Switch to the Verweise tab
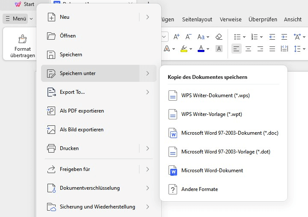The image size is (308, 217). 231,19
